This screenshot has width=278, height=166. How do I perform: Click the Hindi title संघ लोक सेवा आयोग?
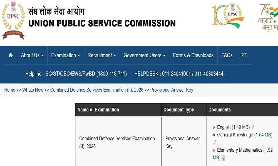(x=56, y=12)
